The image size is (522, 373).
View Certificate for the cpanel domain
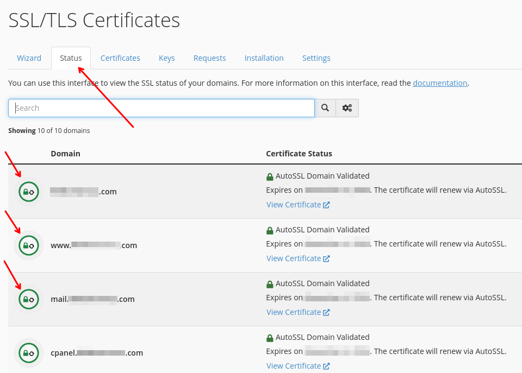298,366
